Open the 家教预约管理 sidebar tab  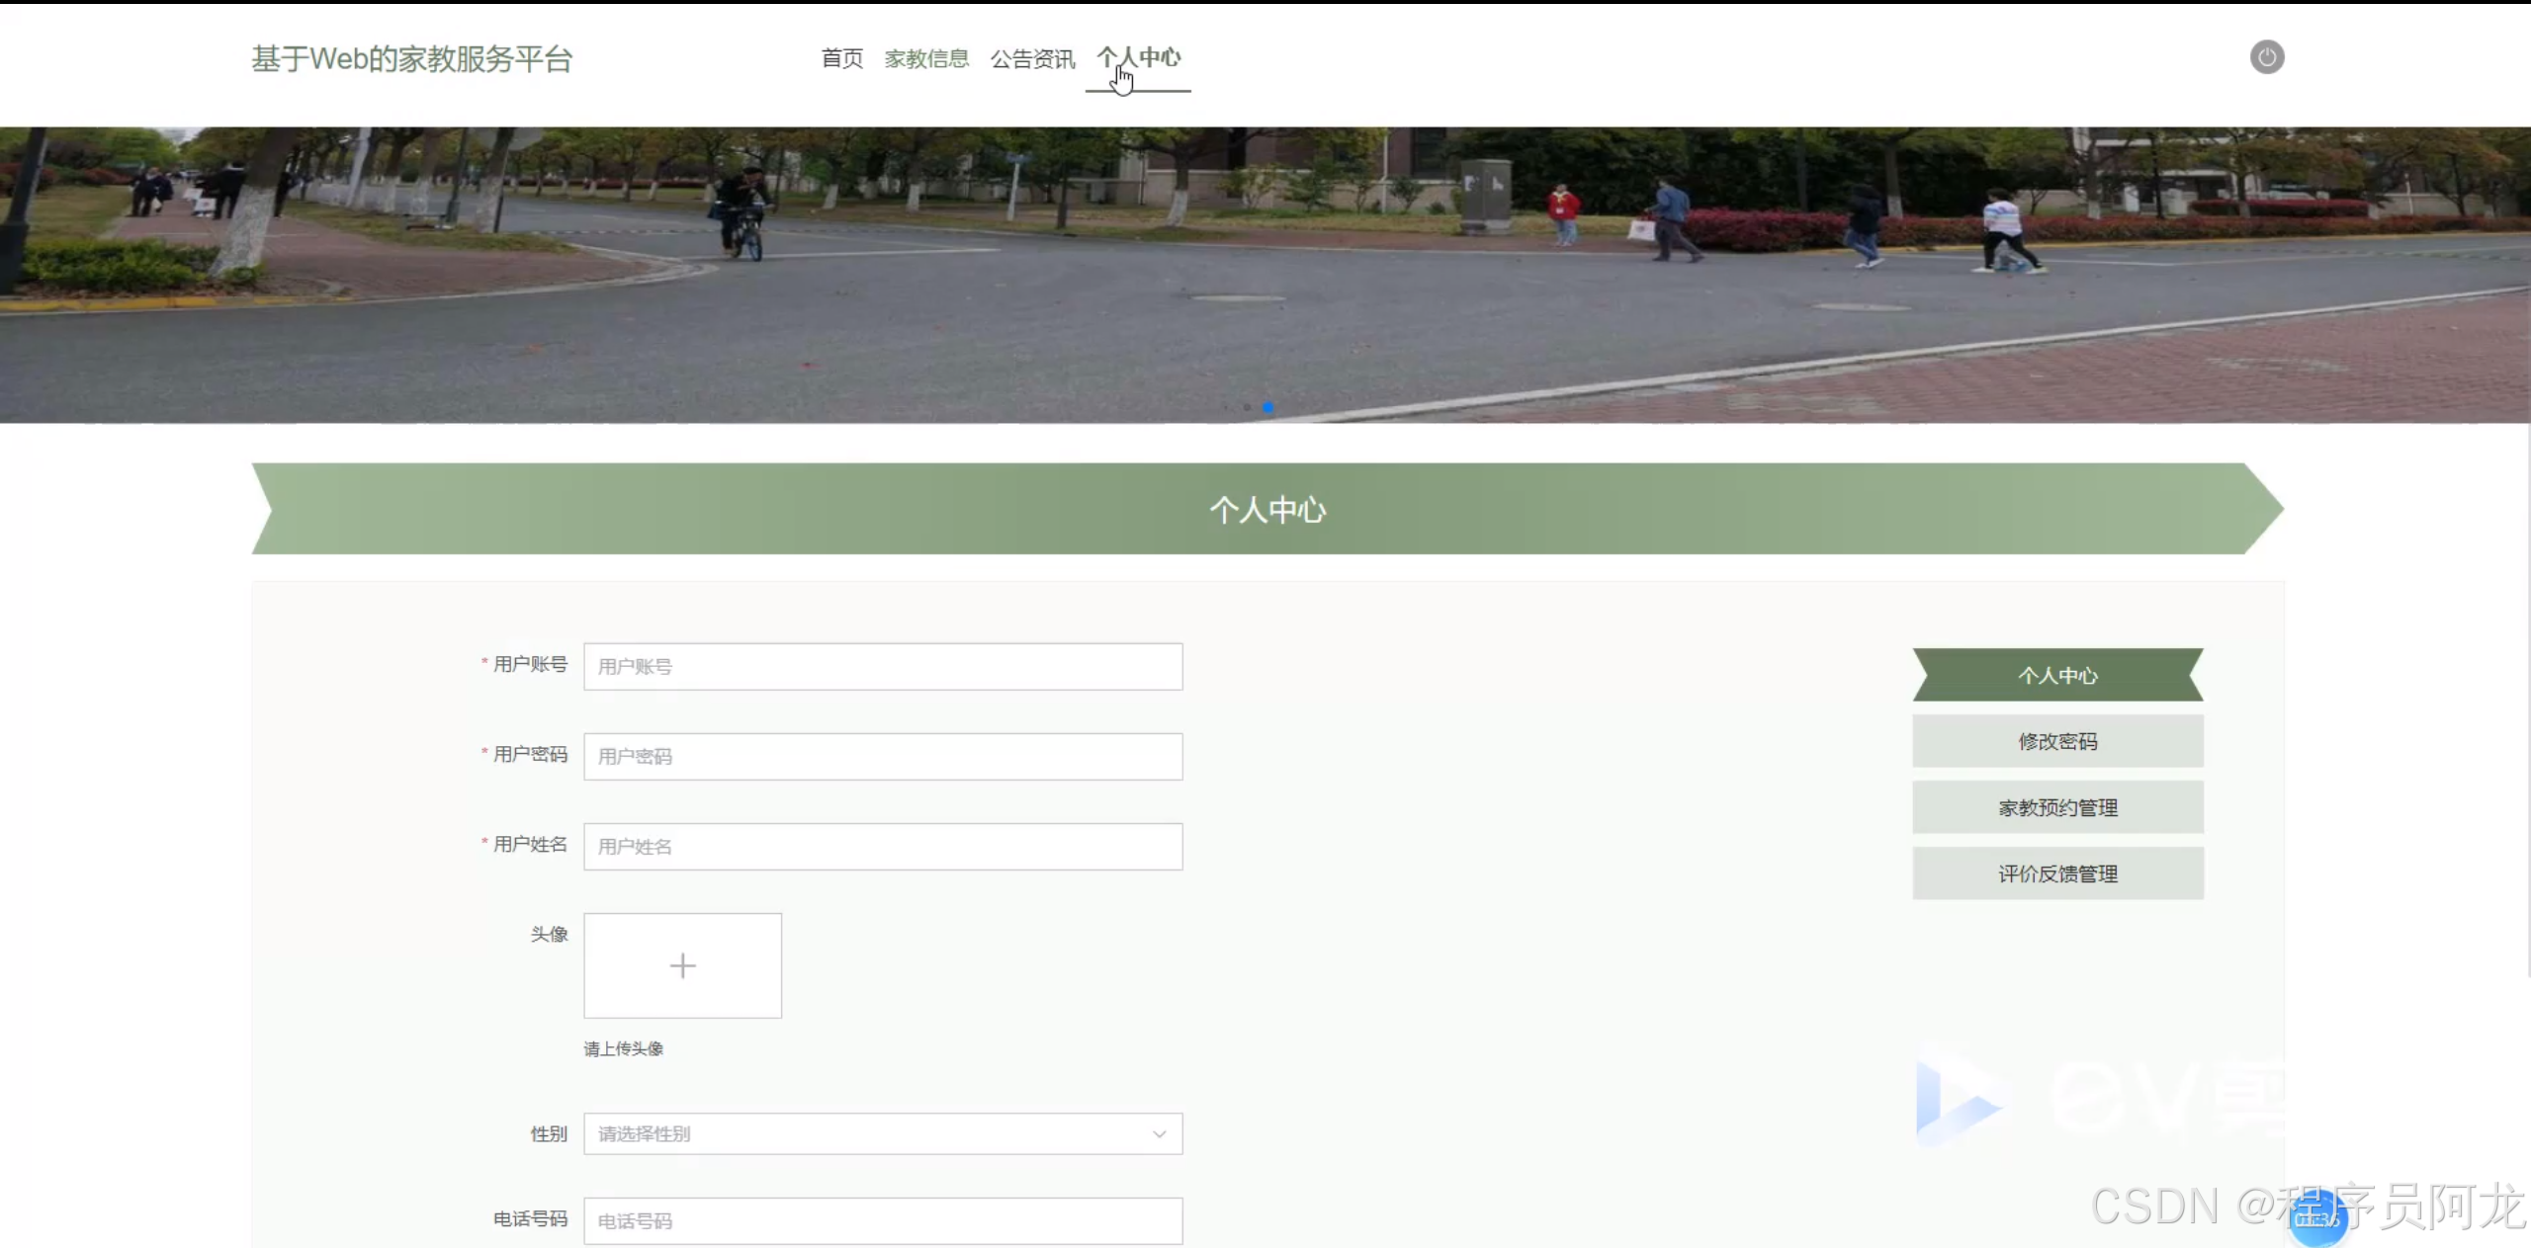(2057, 807)
